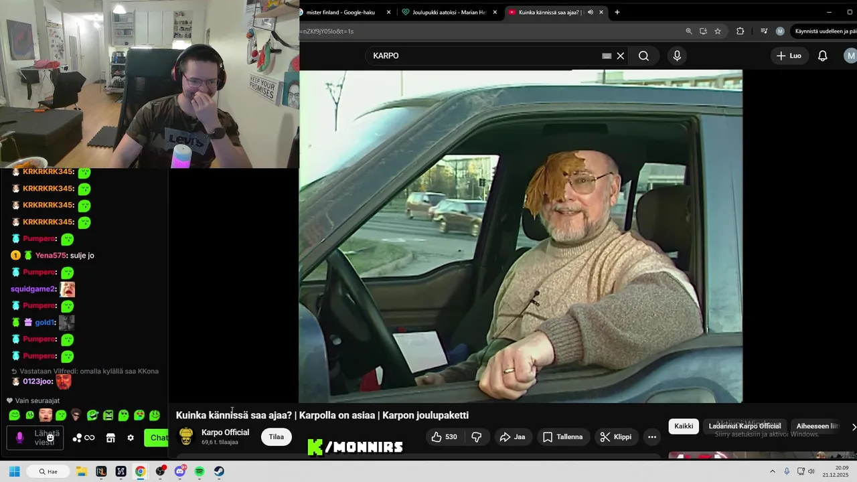Share the video with Jaa
Screen dimensions: 857x482
(x=513, y=436)
